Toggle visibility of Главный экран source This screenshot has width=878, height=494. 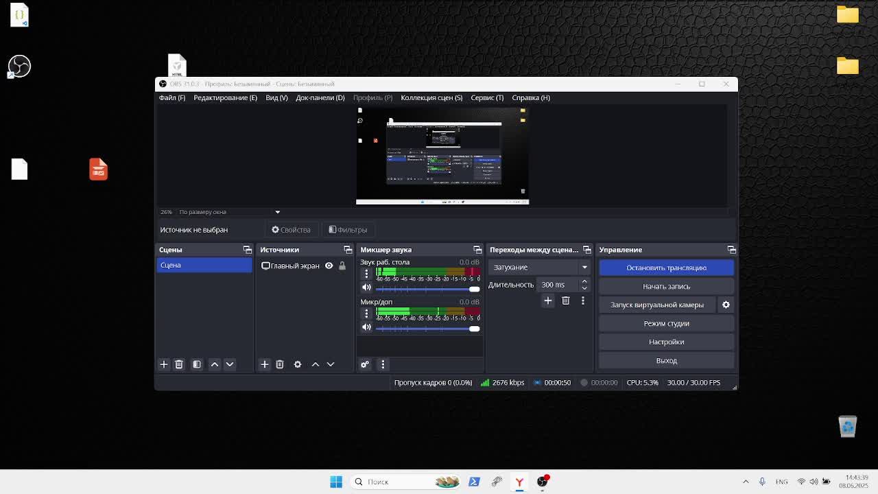pyautogui.click(x=329, y=266)
